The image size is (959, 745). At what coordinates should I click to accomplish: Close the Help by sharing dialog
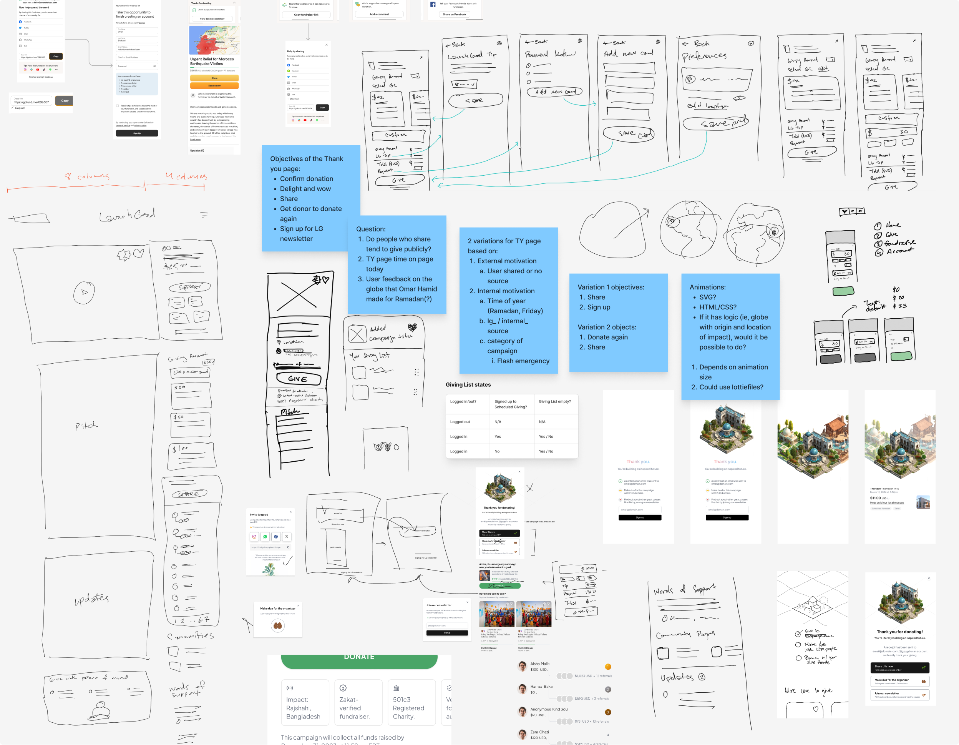[x=326, y=45]
